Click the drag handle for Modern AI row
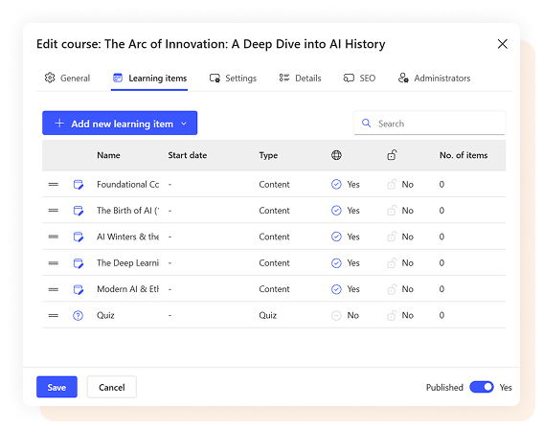Viewport: 543px width, 429px height. coord(54,289)
